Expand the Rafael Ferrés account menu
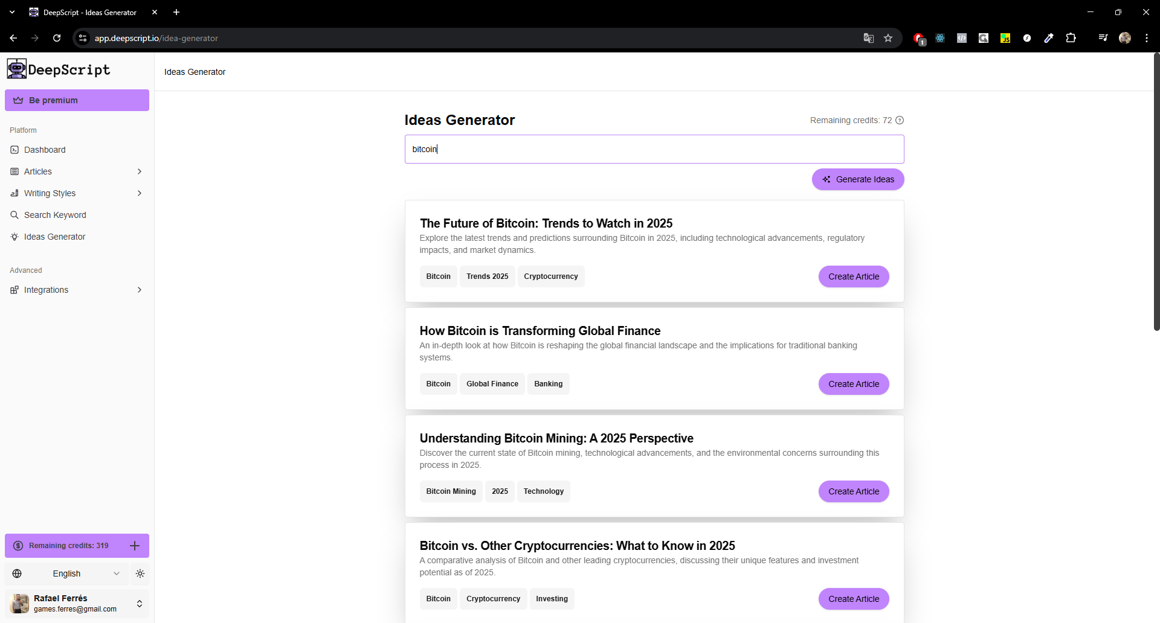Screen dimensions: 1160x623 (139, 603)
